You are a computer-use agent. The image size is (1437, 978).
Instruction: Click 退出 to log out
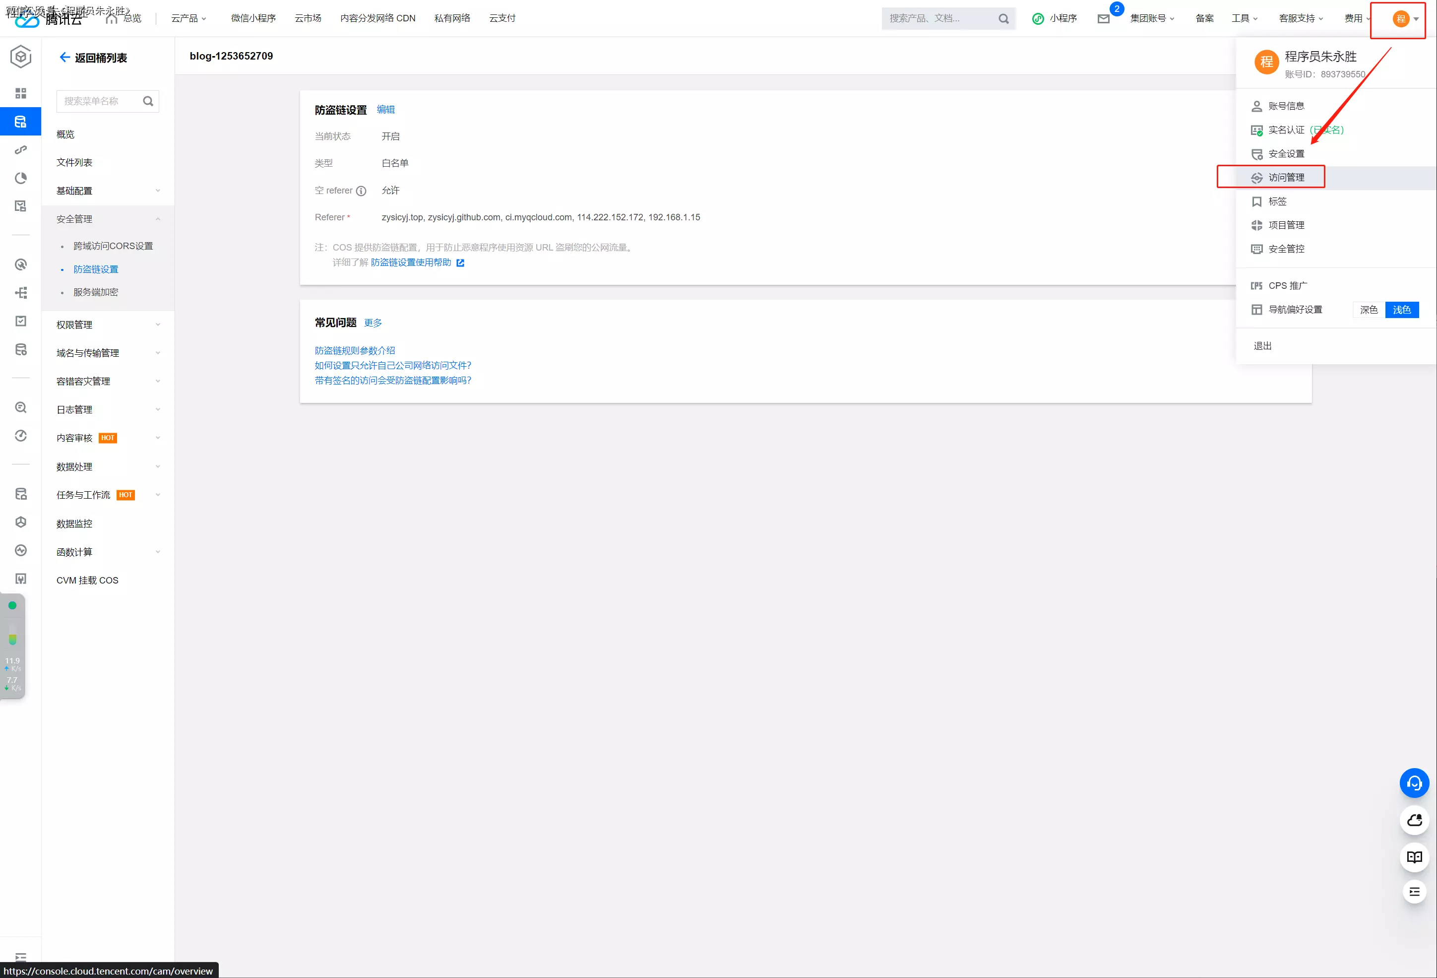click(x=1262, y=346)
